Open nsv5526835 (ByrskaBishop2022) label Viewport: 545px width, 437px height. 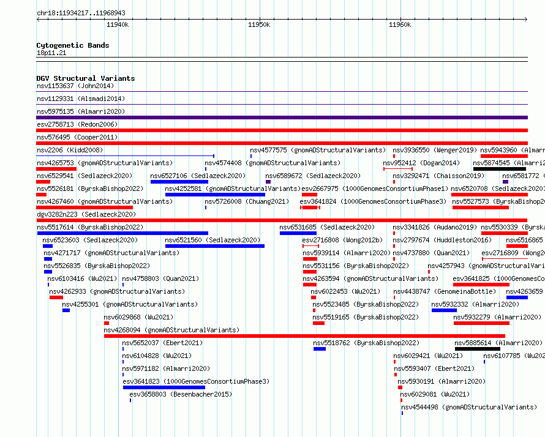97,266
